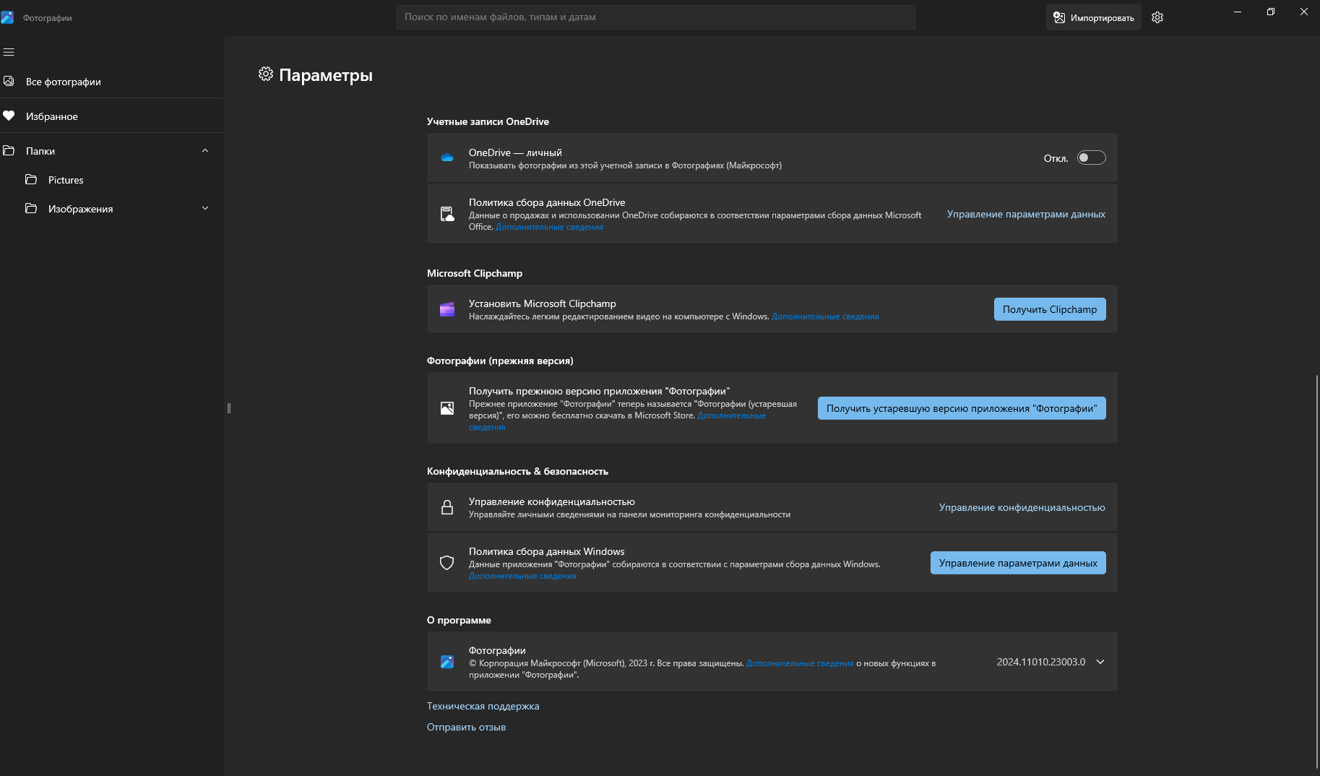Screen dimensions: 1320x776
Task: Open Управление параметрами данных link for OneDrive
Action: (x=1026, y=214)
